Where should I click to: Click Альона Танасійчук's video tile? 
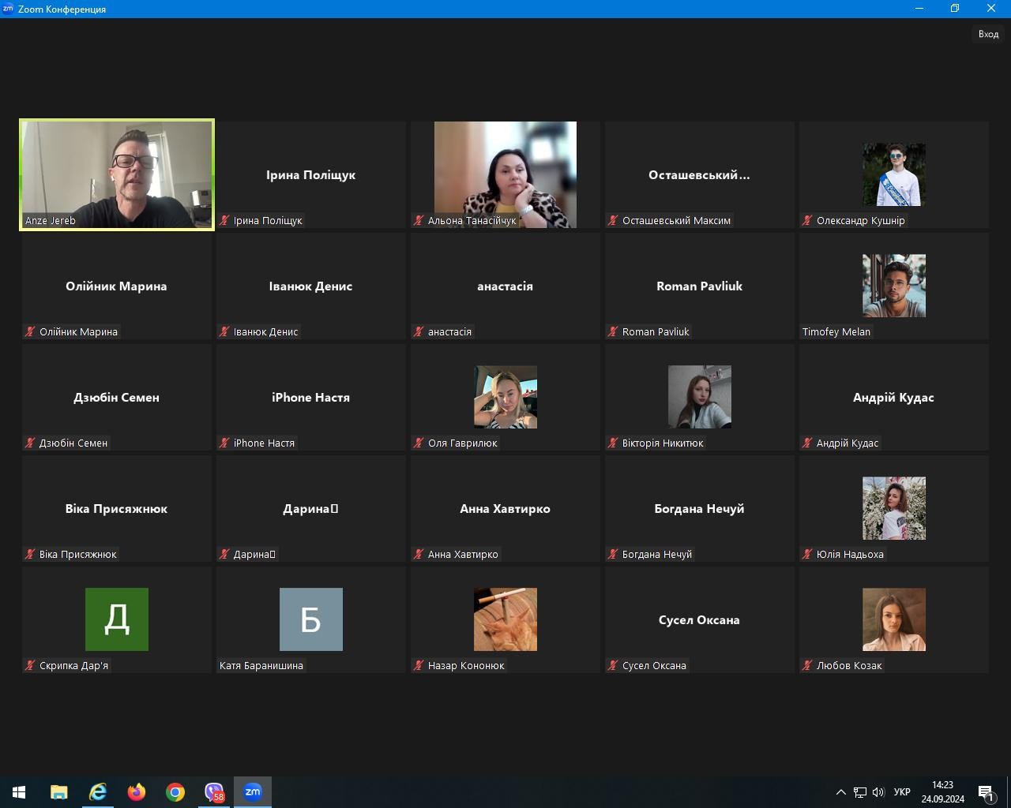(505, 174)
